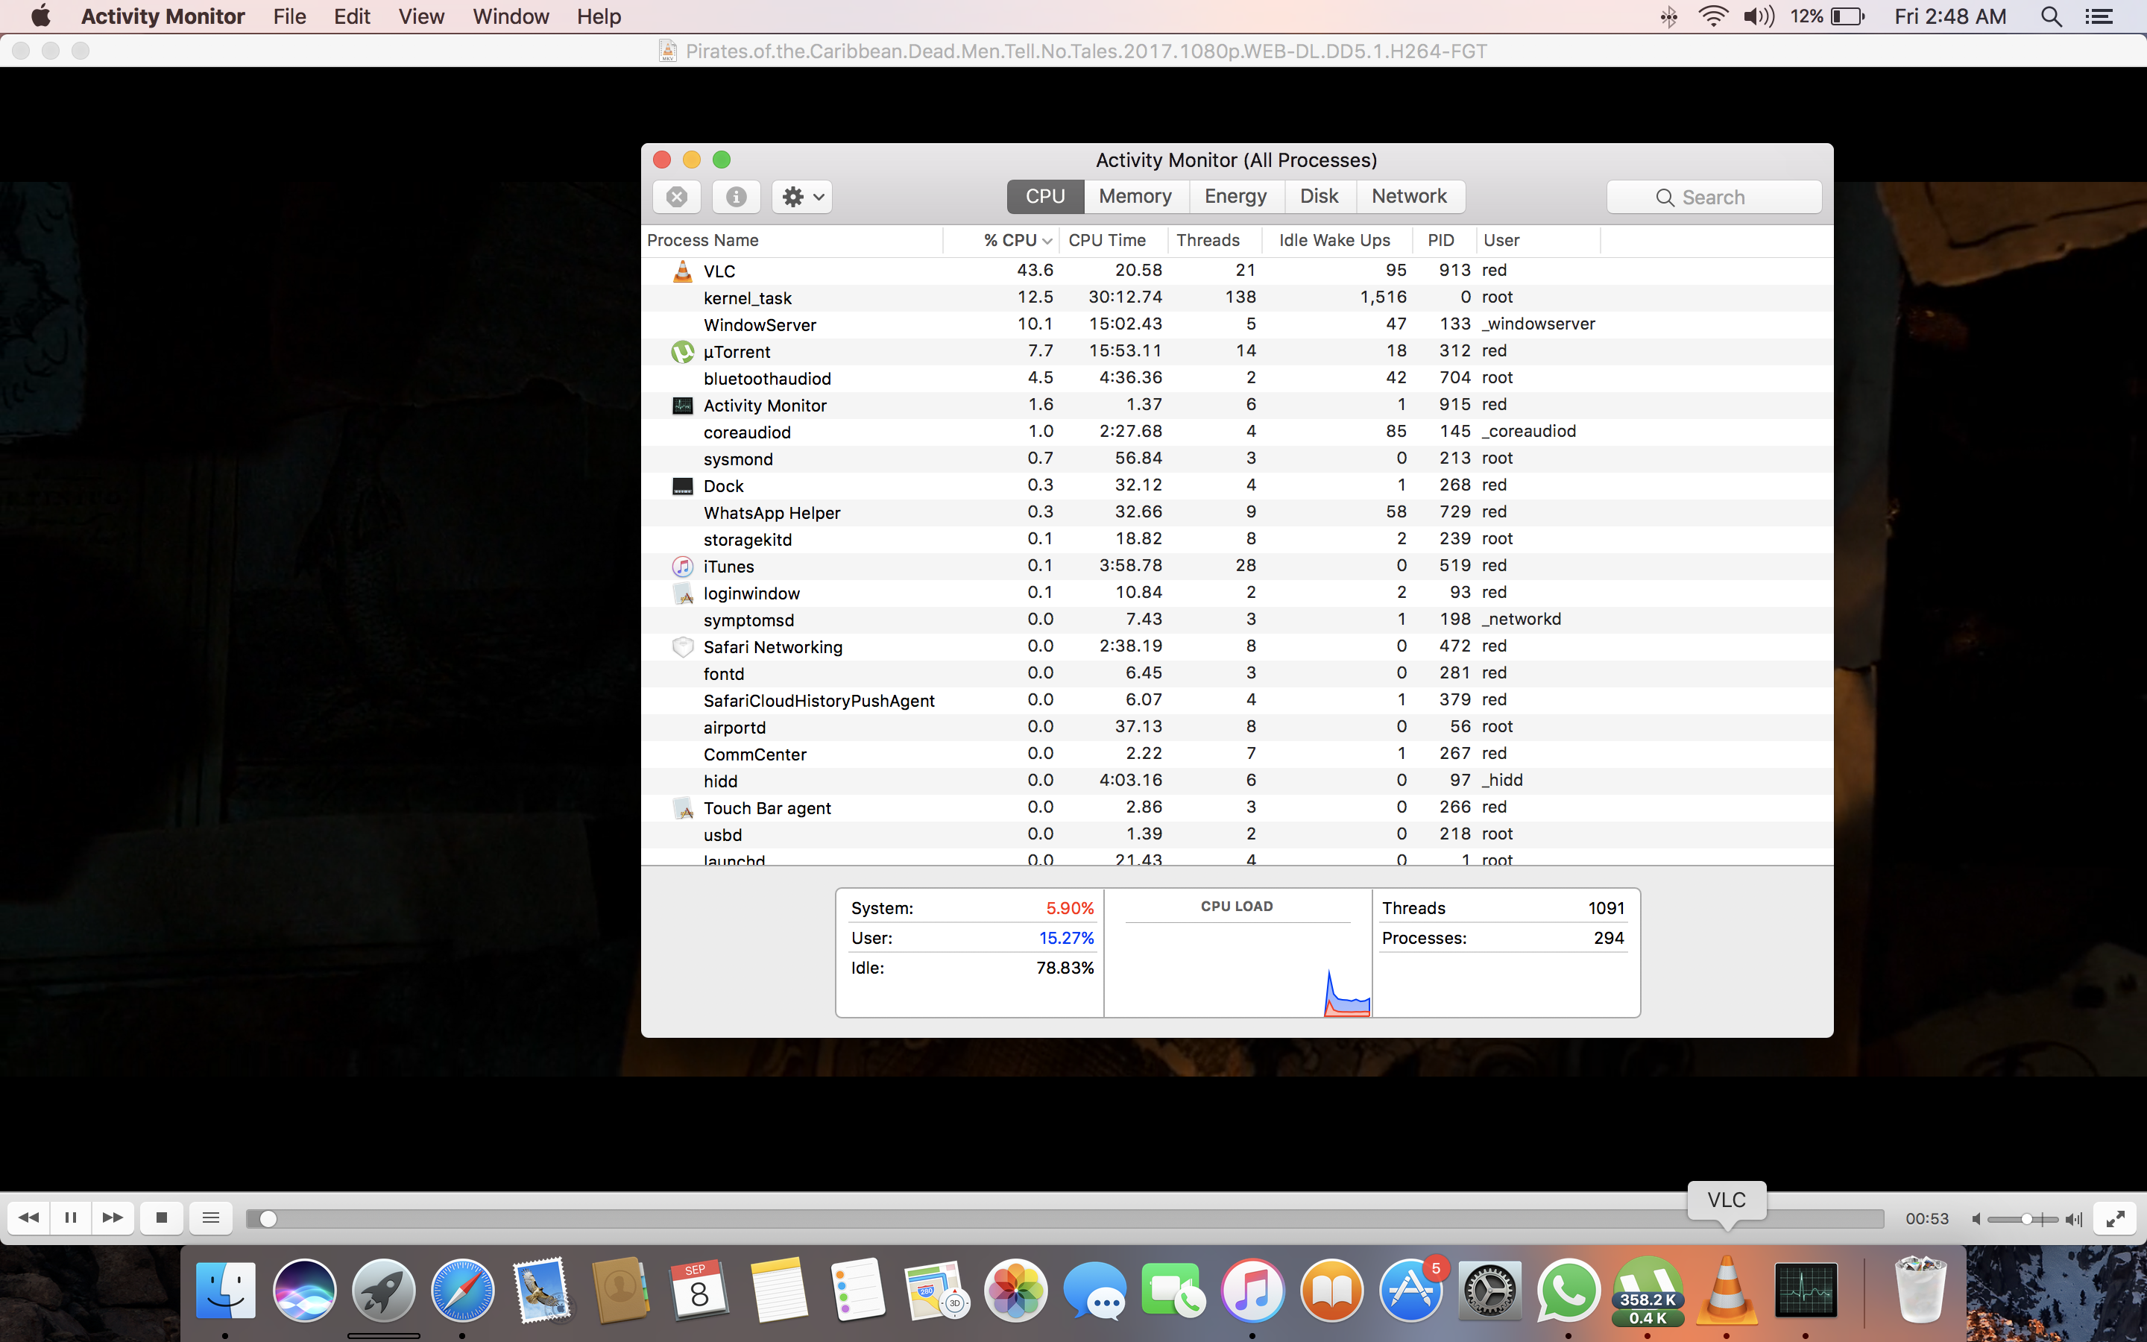This screenshot has height=1342, width=2147.
Task: Mute VLC with the small speaker icon
Action: (x=1977, y=1219)
